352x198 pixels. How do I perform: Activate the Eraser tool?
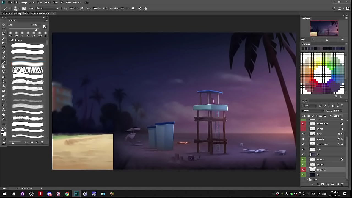coord(4,76)
